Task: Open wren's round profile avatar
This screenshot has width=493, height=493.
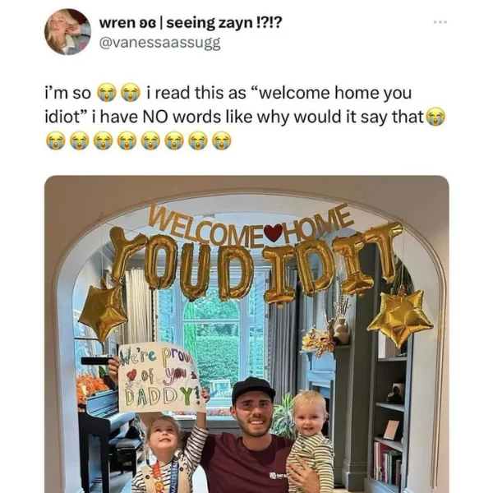Action: point(67,32)
